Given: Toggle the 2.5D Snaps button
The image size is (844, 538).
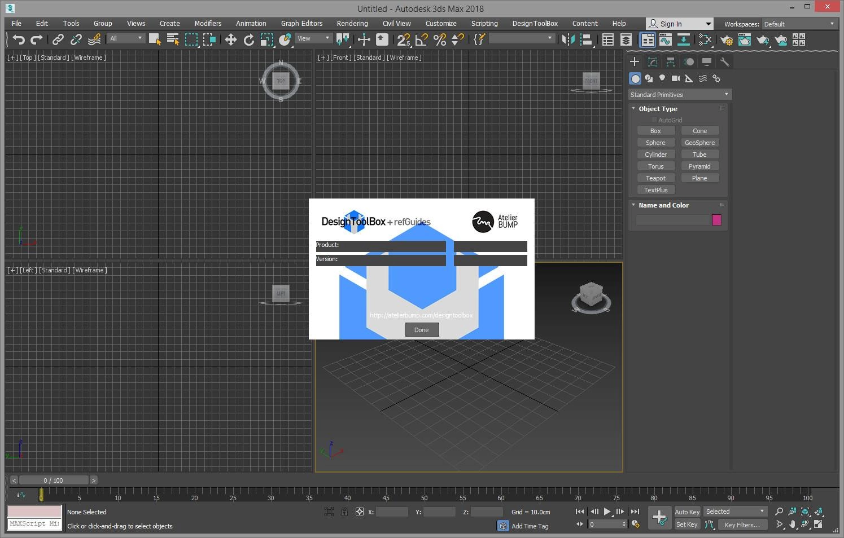Looking at the screenshot, I should (x=403, y=39).
